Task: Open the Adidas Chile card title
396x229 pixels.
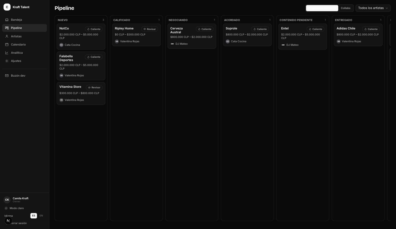Action: click(x=346, y=28)
